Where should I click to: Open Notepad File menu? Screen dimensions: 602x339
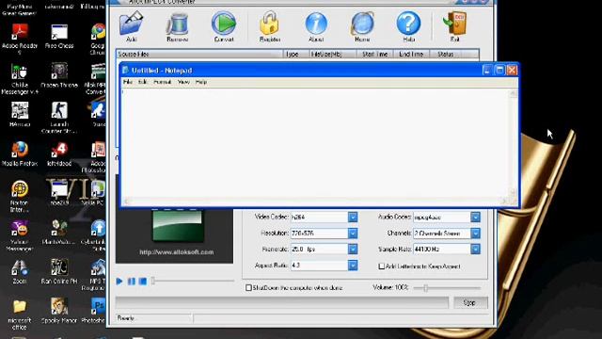pyautogui.click(x=128, y=82)
